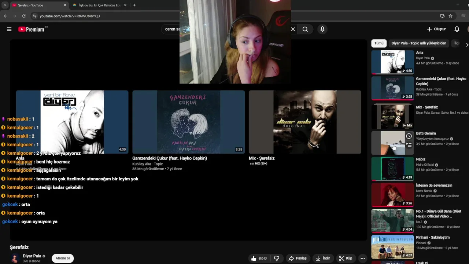The image size is (469, 264).
Task: Add Batti Gemim to queue icon
Action: tap(409, 145)
